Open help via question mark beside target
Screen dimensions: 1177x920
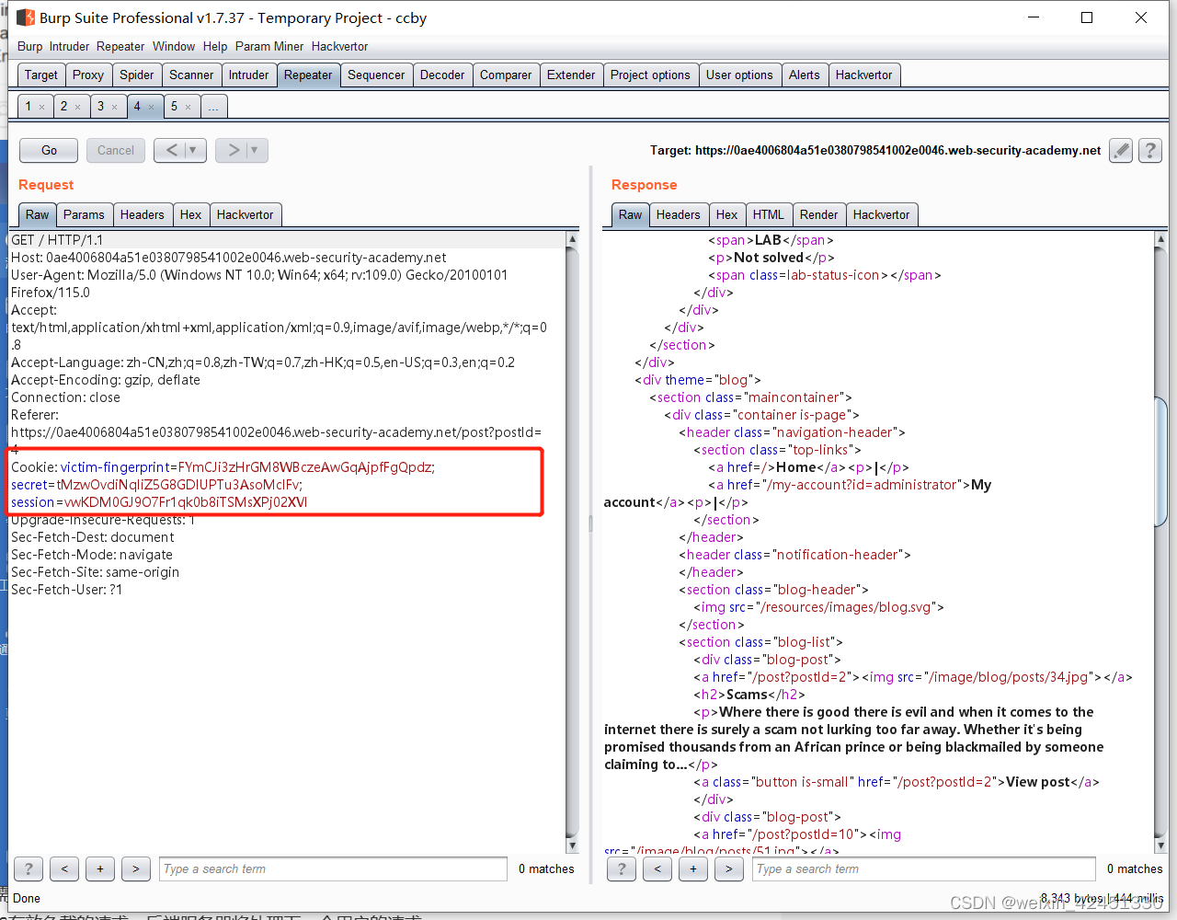[x=1149, y=150]
